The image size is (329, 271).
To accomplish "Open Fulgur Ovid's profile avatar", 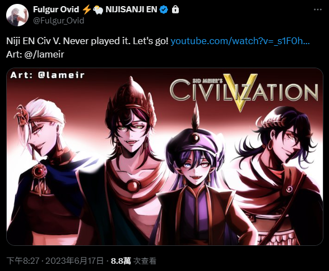I will [17, 15].
